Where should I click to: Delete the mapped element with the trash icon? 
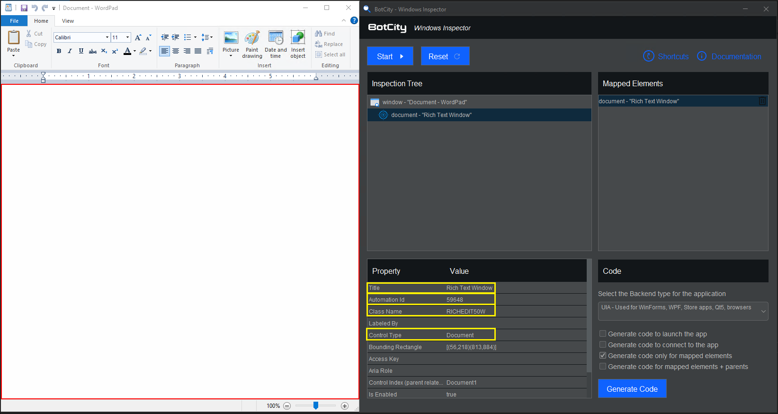tap(762, 101)
